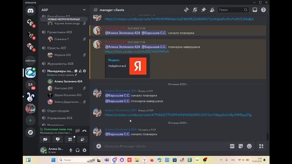The width and height of the screenshot is (292, 164).
Task: Disconnect from voice call
Action: (x=84, y=131)
